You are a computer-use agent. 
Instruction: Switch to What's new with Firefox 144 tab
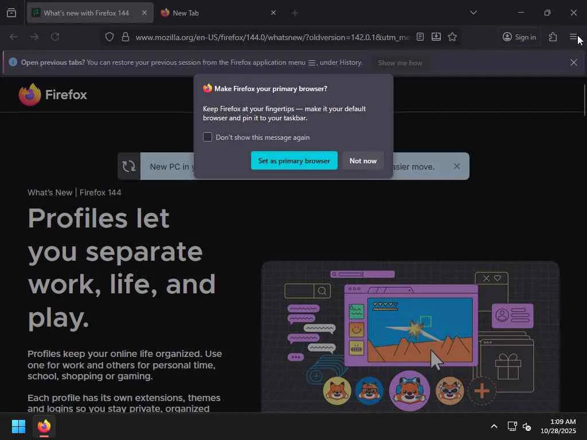click(90, 13)
